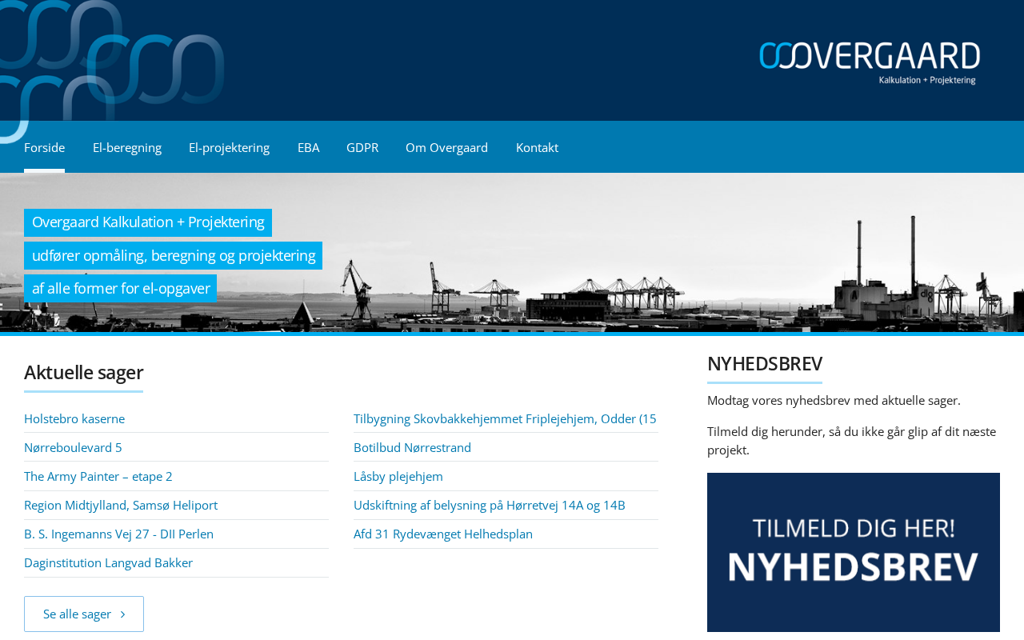Screen dimensions: 1024x640
Task: Open Daginstitution Langvad Bakker case
Action: click(x=108, y=562)
